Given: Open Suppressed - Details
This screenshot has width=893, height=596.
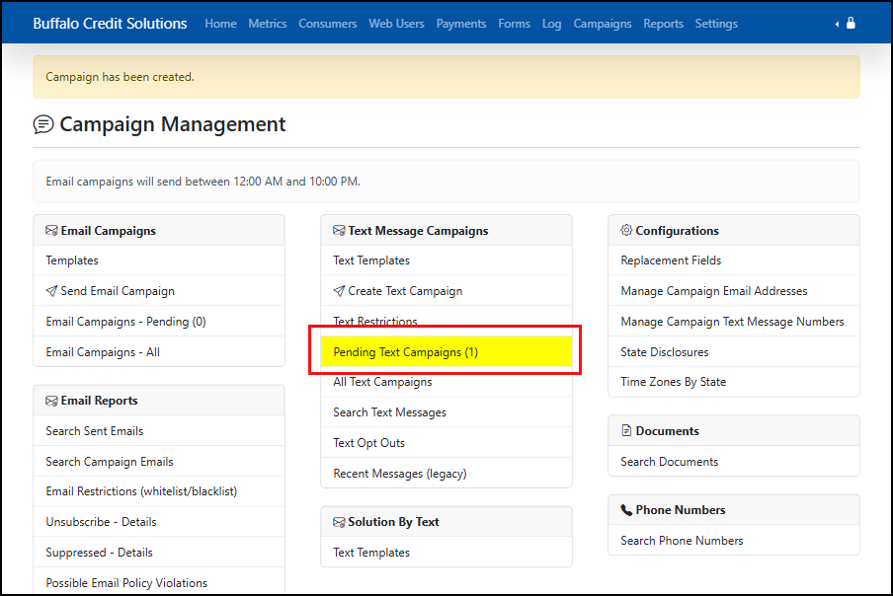Looking at the screenshot, I should coord(159,553).
